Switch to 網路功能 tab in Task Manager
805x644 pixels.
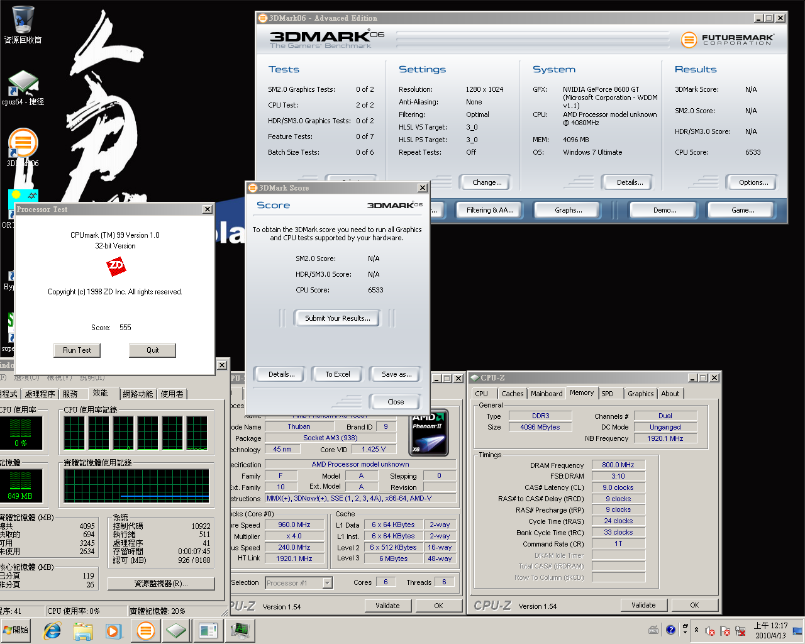138,394
